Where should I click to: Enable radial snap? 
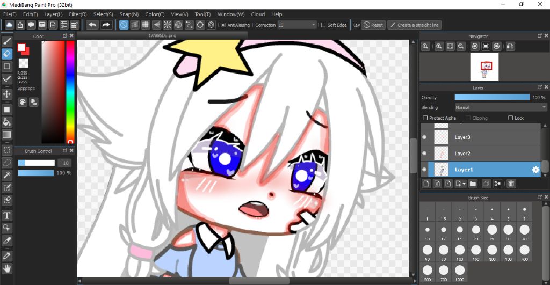coord(168,25)
